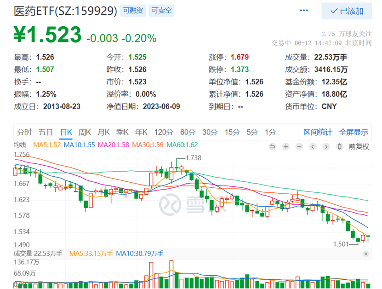This screenshot has height=289, width=382.
Task: Select the 年K yearly candlestick tab
Action: 141,132
